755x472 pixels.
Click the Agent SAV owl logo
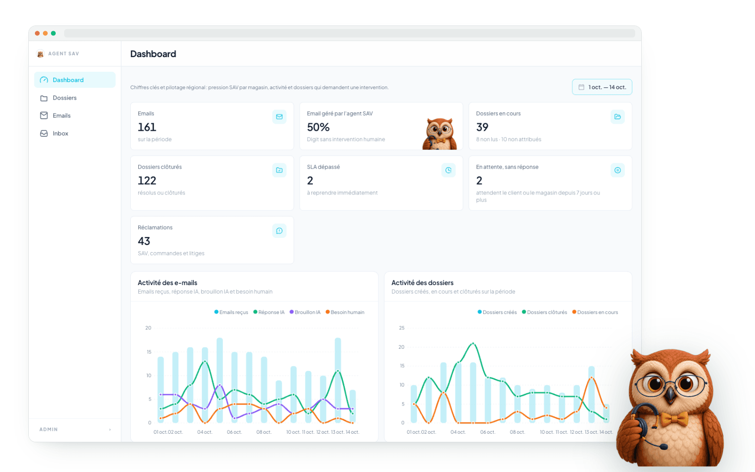pos(41,54)
